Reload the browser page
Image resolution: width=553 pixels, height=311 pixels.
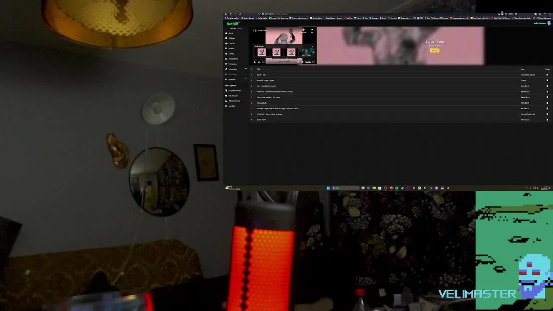240,14
